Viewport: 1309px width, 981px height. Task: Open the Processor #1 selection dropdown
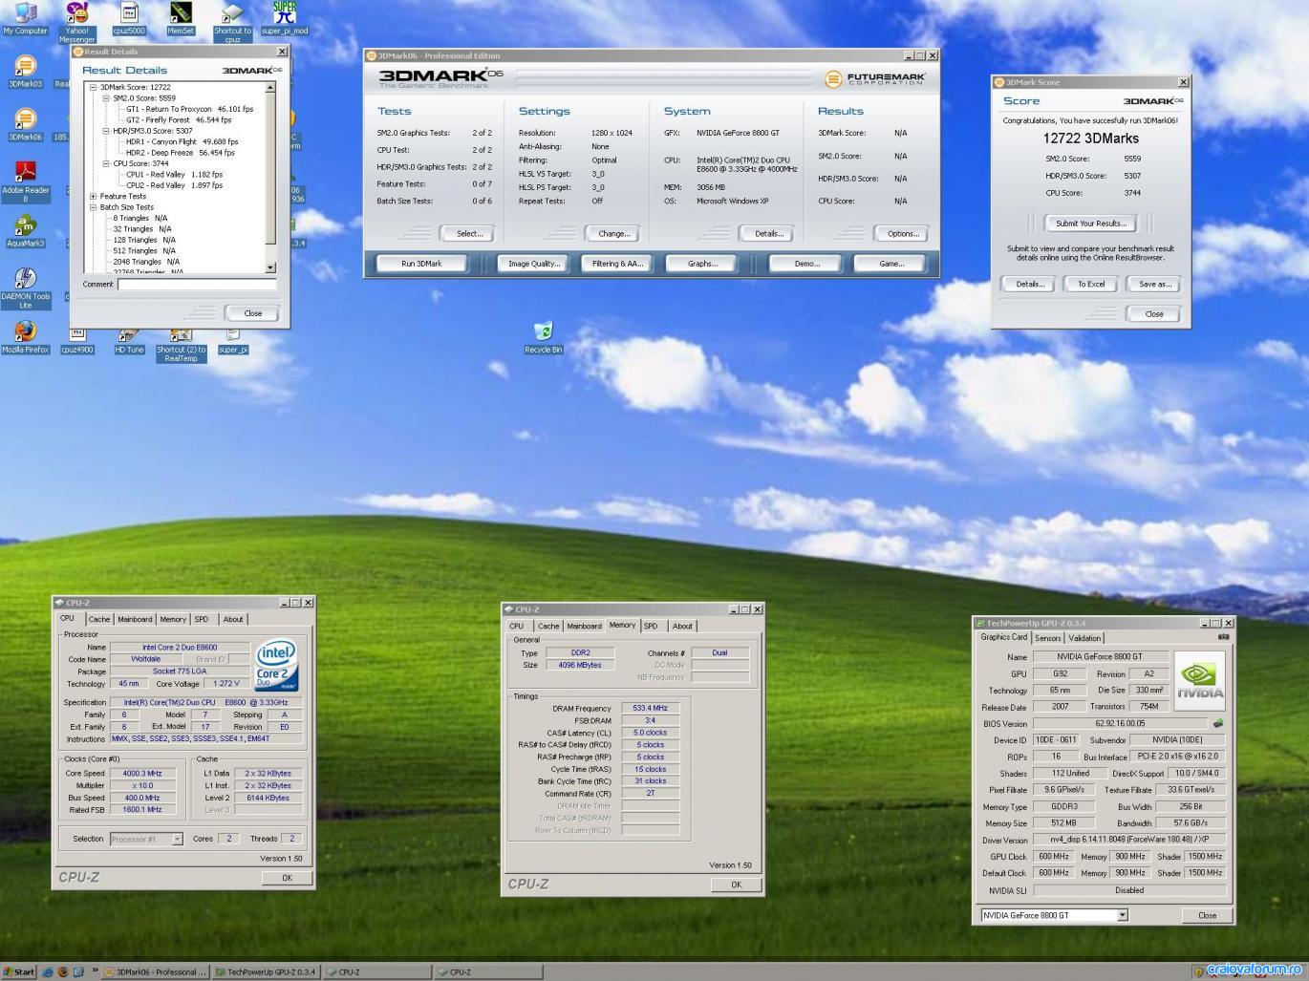tap(177, 839)
